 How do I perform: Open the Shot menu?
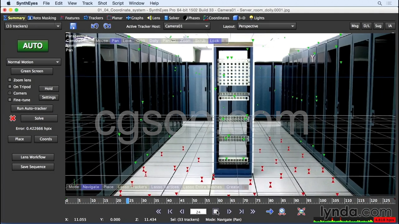coord(102,3)
